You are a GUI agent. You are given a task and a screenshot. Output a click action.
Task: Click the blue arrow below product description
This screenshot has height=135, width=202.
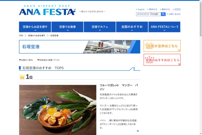tap(138, 131)
